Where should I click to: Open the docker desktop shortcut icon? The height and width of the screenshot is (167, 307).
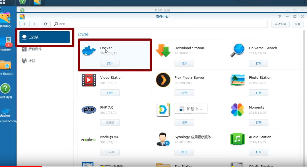(5, 113)
